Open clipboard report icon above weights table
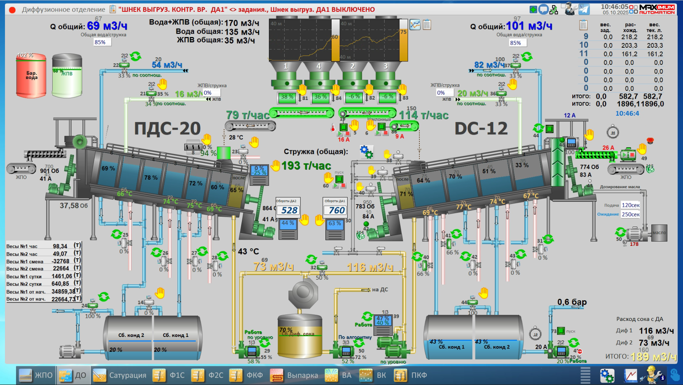 tap(583, 25)
